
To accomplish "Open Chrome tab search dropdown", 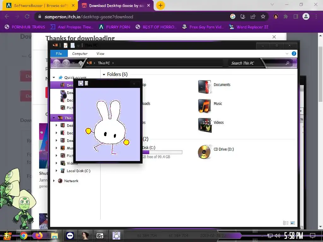I will tap(272, 4).
